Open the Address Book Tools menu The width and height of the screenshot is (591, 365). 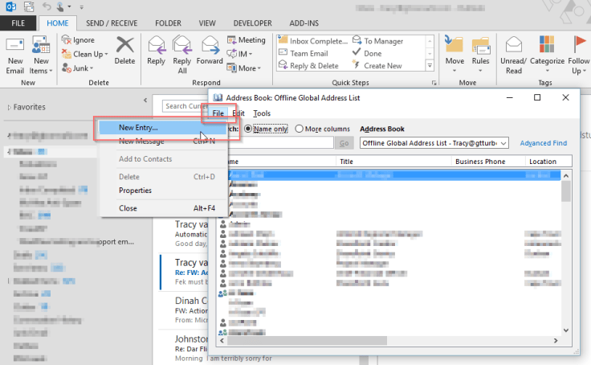(x=262, y=113)
